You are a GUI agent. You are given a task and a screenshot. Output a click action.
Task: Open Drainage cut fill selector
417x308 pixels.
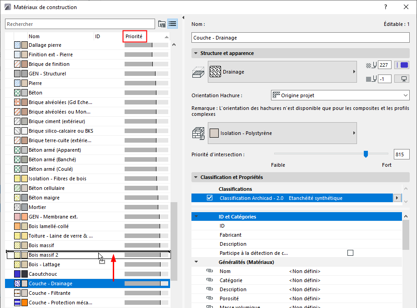282,72
